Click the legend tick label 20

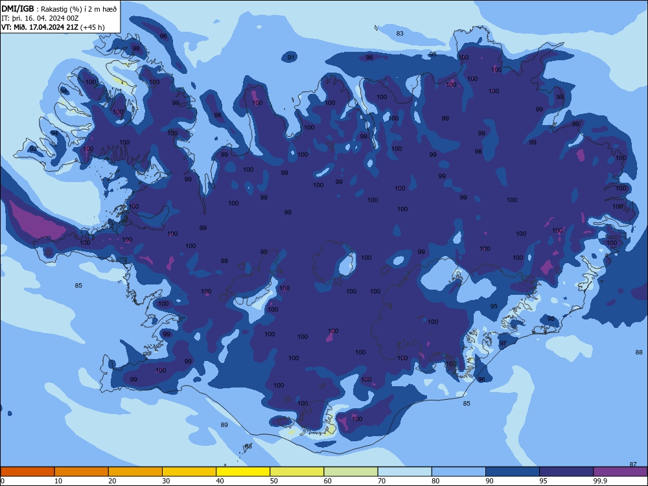[x=112, y=481]
